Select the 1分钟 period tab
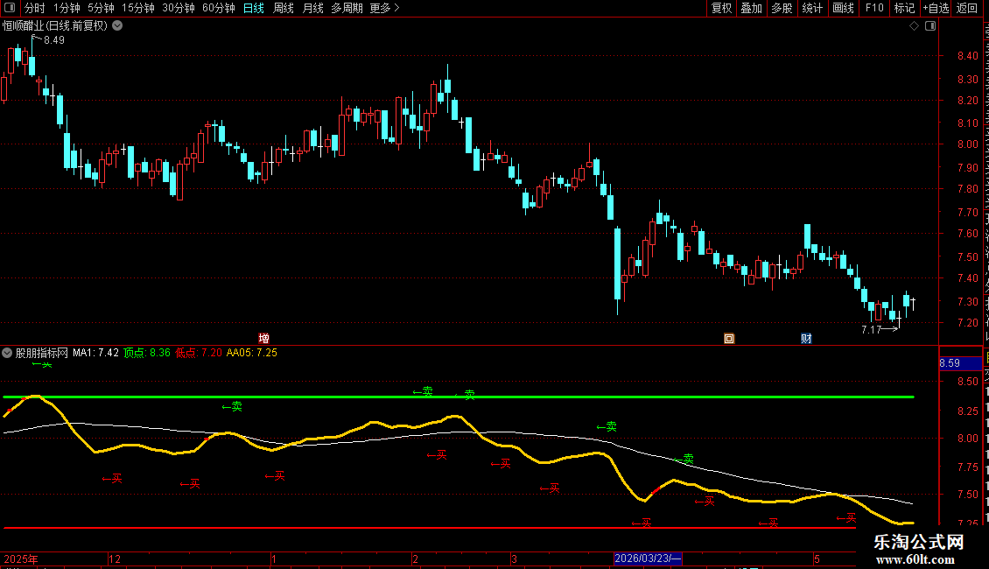 (x=67, y=8)
